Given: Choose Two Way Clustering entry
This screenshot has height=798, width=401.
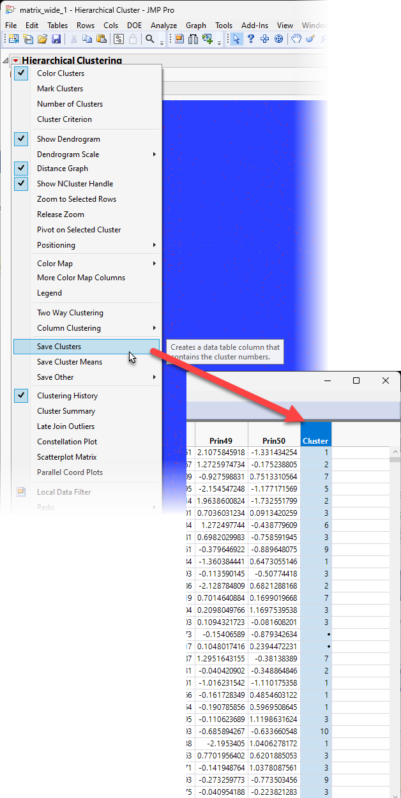Looking at the screenshot, I should [86, 313].
